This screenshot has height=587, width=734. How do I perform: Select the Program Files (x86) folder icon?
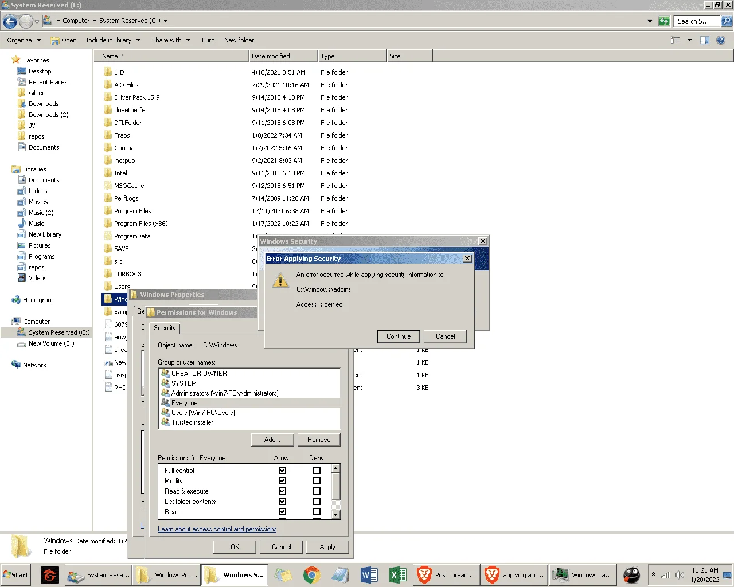pos(108,224)
